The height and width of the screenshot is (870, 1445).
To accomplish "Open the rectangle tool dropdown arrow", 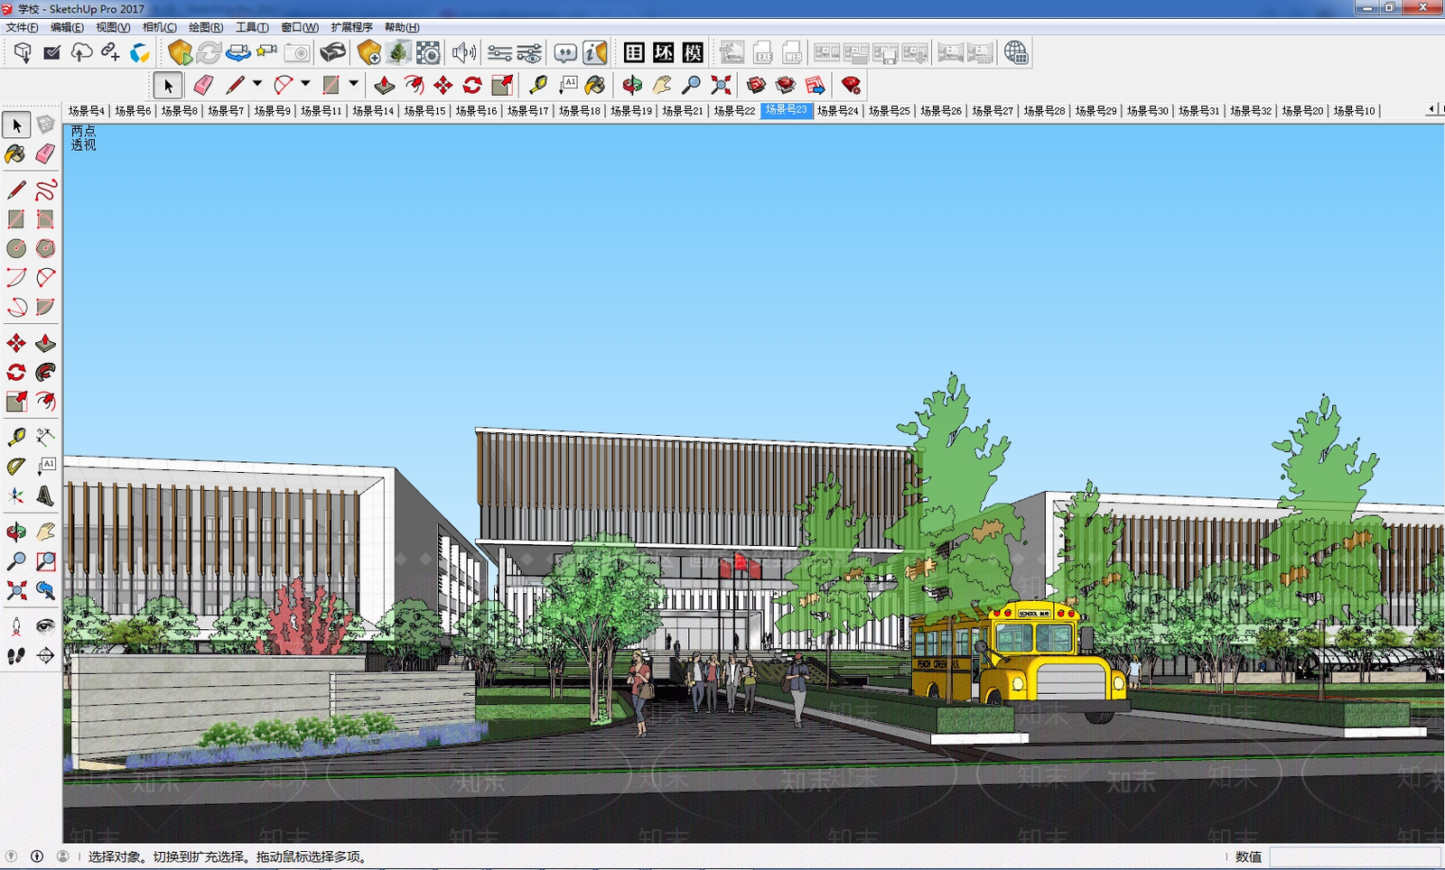I will [353, 84].
